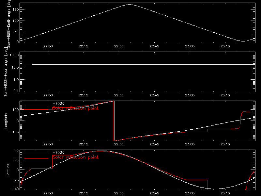
Task: Click the -100 tick on Longitude axis
Action: 14,132
